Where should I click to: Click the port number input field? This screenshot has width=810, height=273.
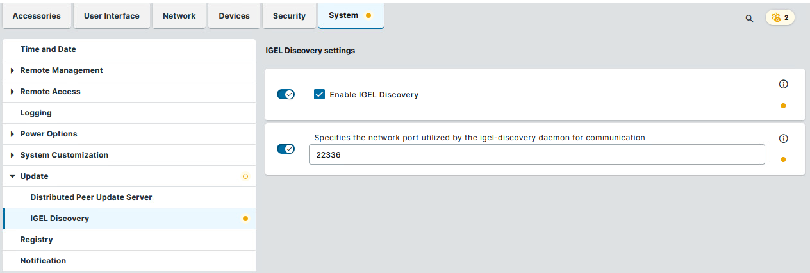pyautogui.click(x=536, y=154)
